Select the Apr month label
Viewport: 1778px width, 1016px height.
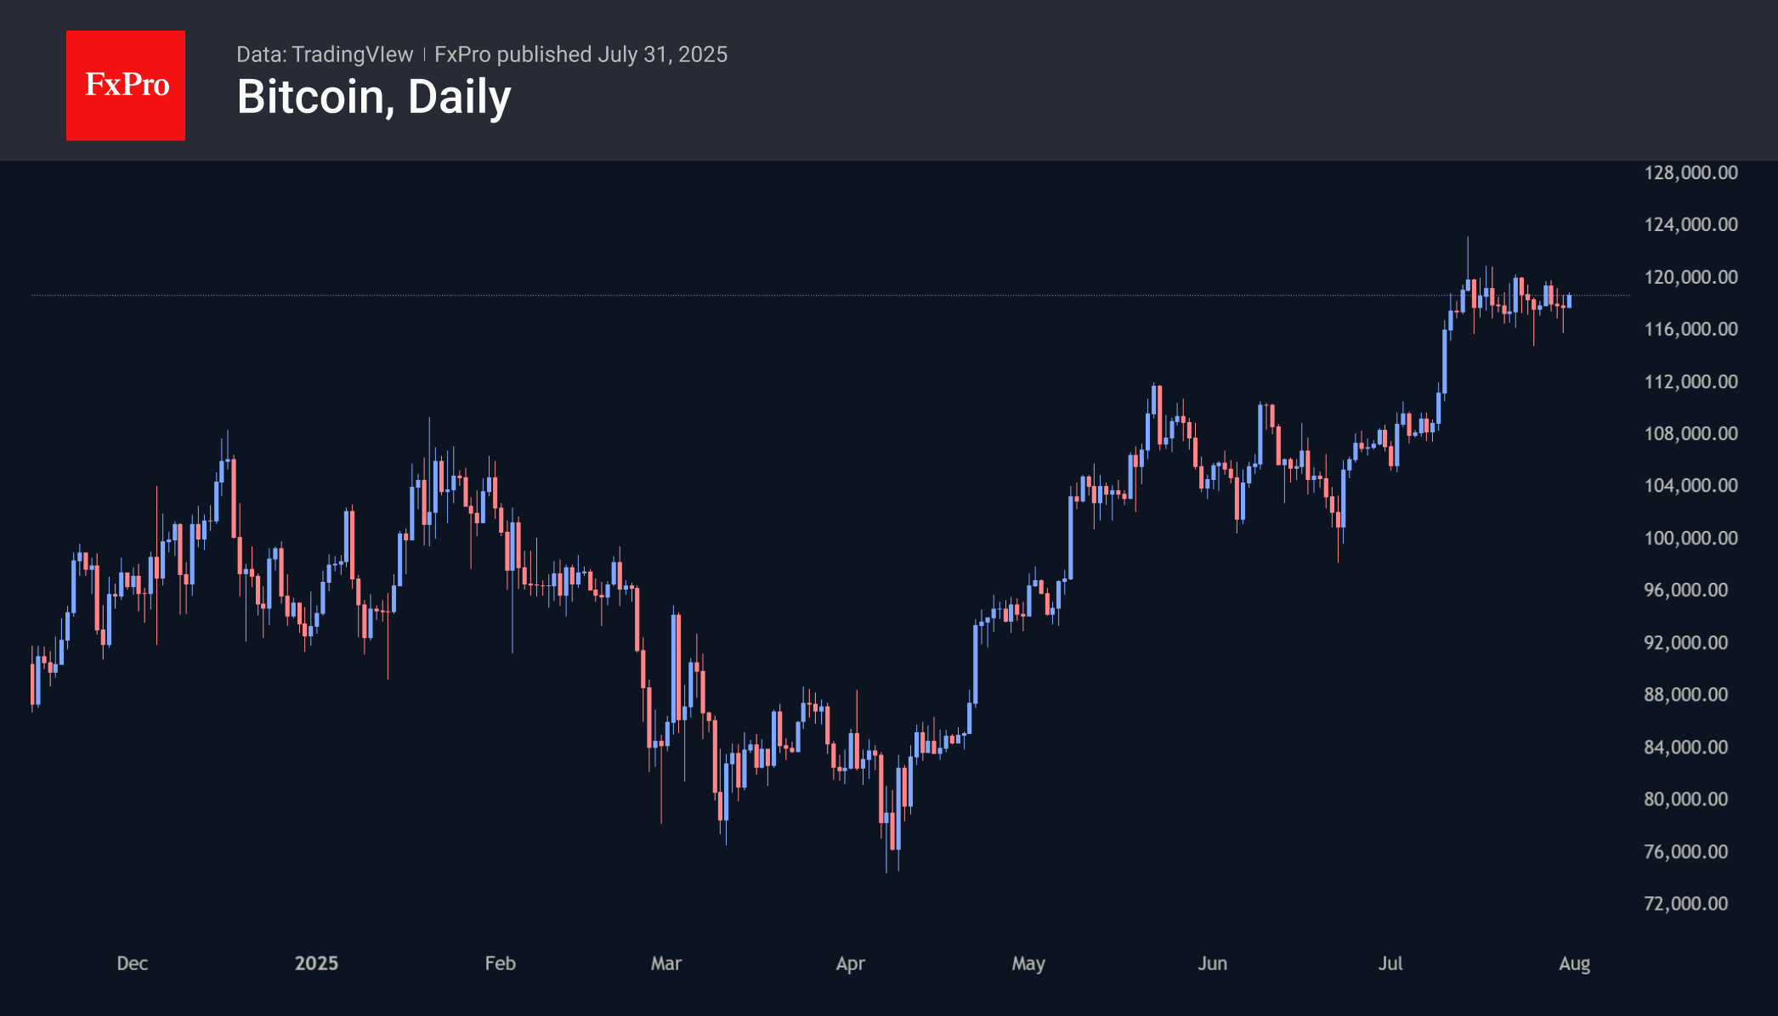[850, 963]
